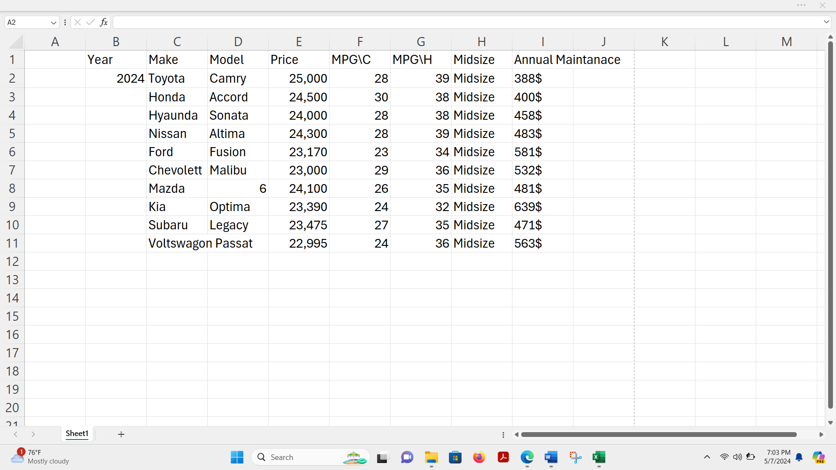
Task: Click the Optima model cell
Action: coord(238,207)
